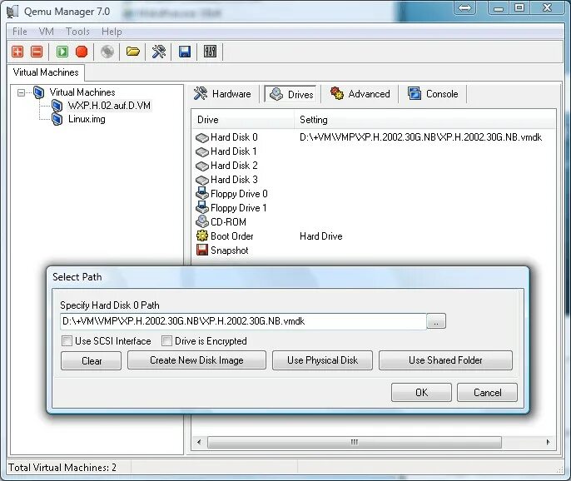
Task: Open the File menu
Action: [x=20, y=32]
